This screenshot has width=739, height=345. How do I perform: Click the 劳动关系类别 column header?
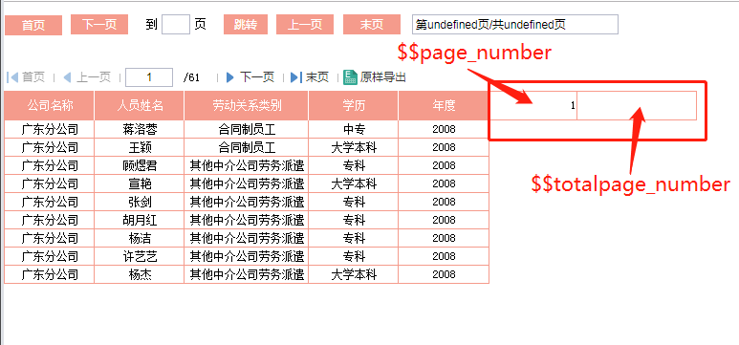pos(247,105)
